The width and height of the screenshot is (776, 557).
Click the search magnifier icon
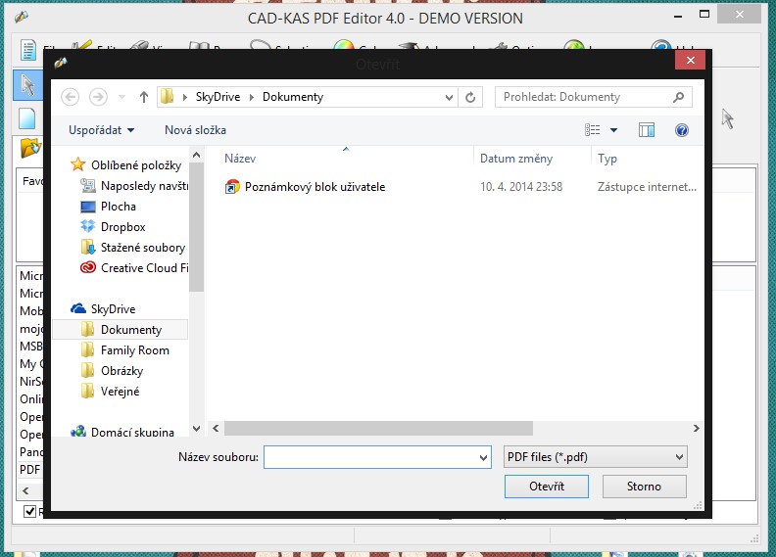tap(679, 97)
